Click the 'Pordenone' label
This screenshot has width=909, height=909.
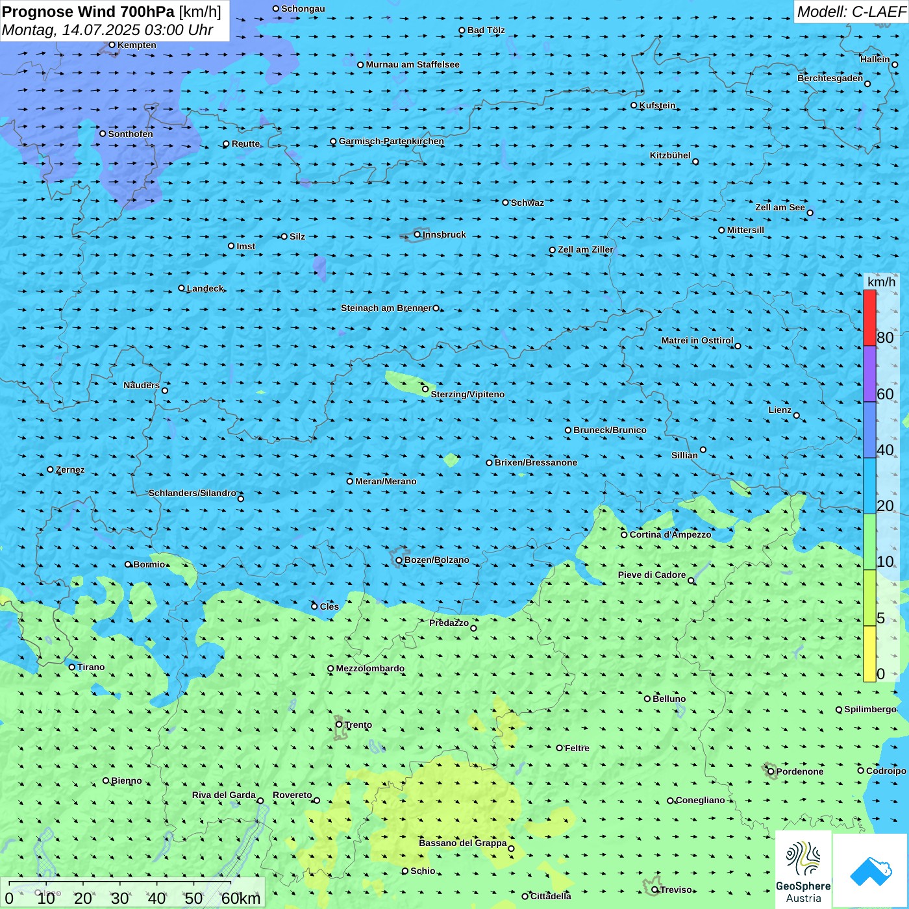(800, 771)
